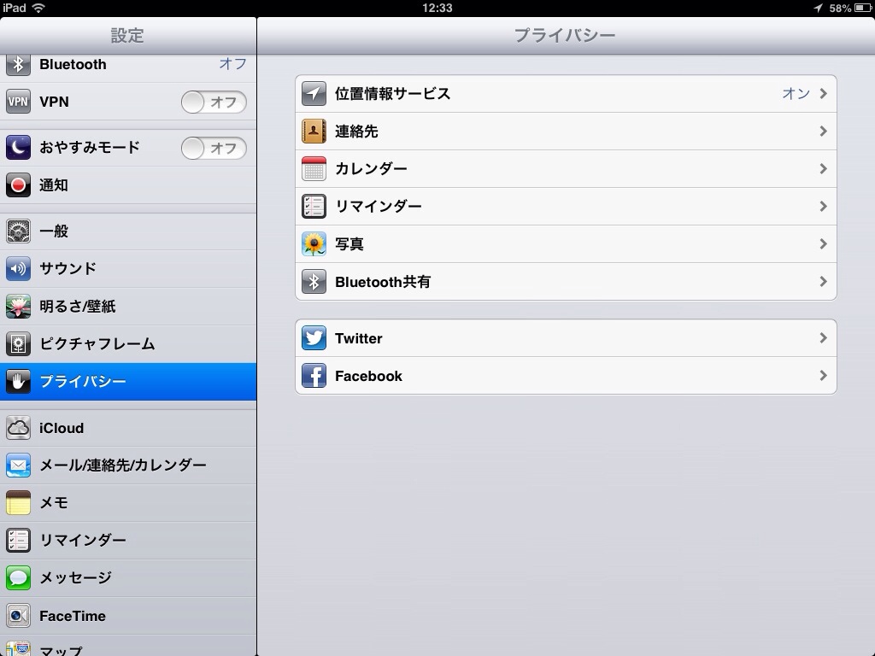Tap the green メッセージ bubble icon
This screenshot has height=656, width=875.
tap(18, 578)
